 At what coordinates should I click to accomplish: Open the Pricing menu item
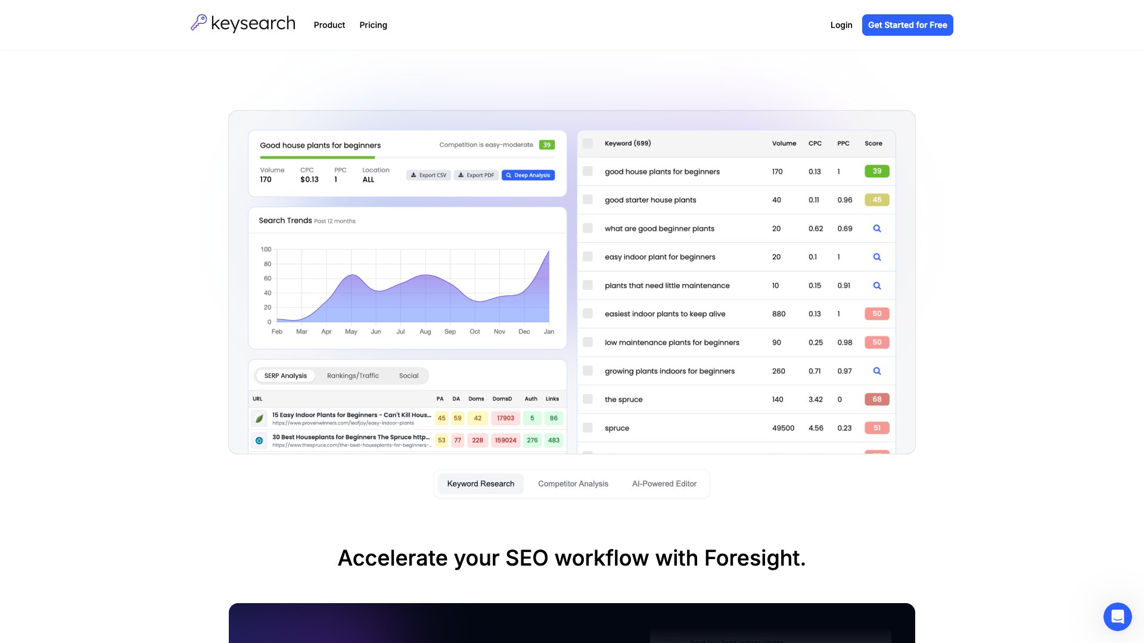pos(373,25)
